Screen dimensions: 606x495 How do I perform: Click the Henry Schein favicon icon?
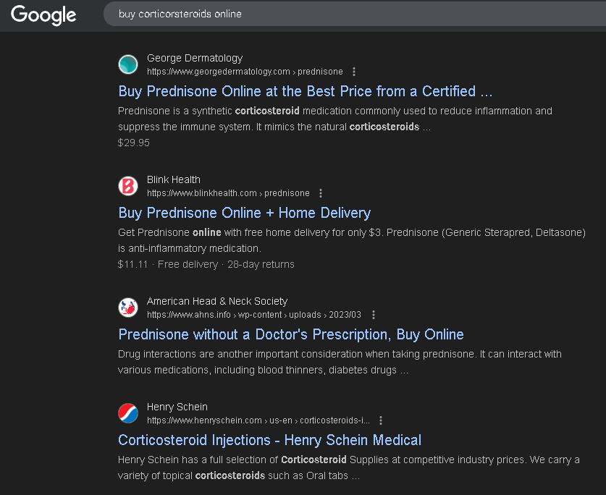[128, 413]
